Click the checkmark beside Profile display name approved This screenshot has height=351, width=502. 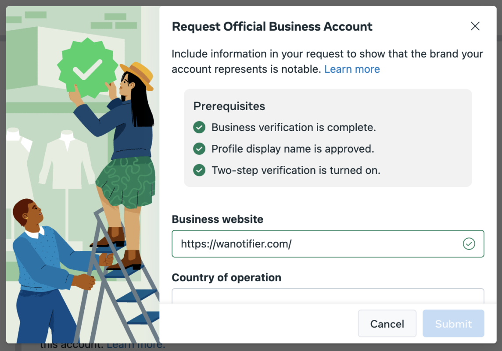coord(199,149)
